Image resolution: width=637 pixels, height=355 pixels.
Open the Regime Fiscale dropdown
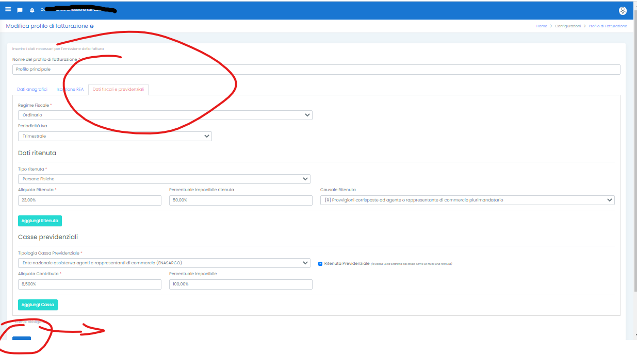click(x=165, y=115)
